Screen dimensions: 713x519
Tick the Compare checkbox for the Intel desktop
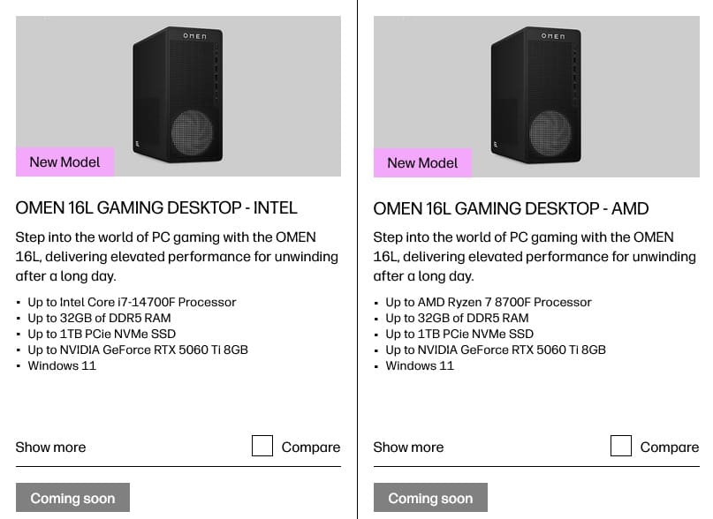pyautogui.click(x=262, y=446)
